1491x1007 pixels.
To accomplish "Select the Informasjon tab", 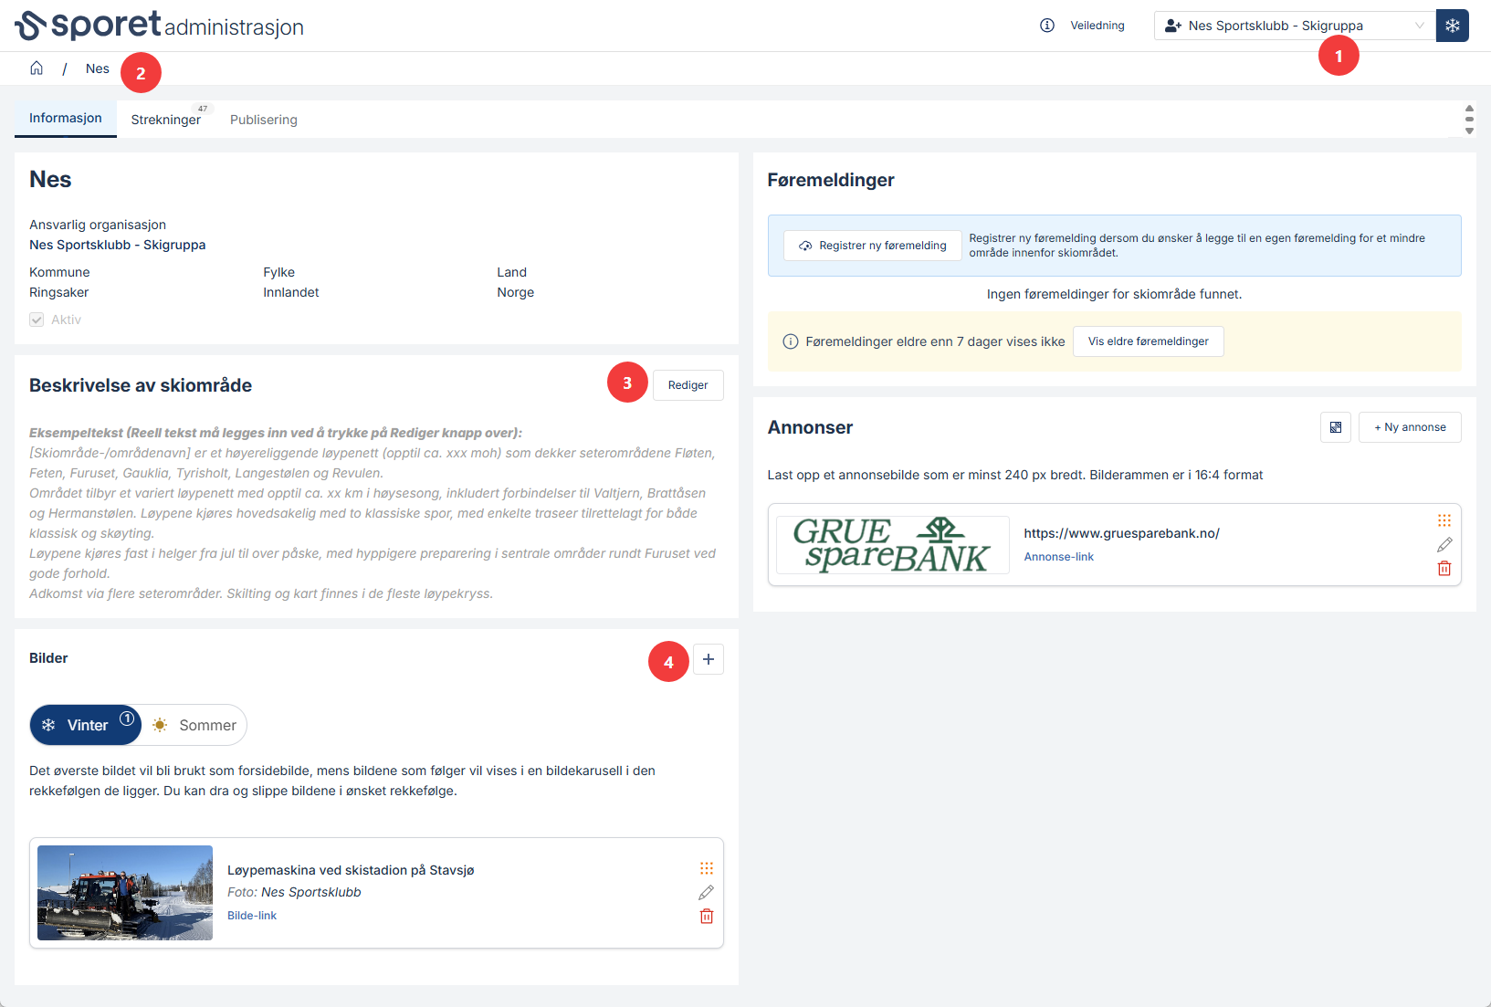I will click(x=66, y=119).
